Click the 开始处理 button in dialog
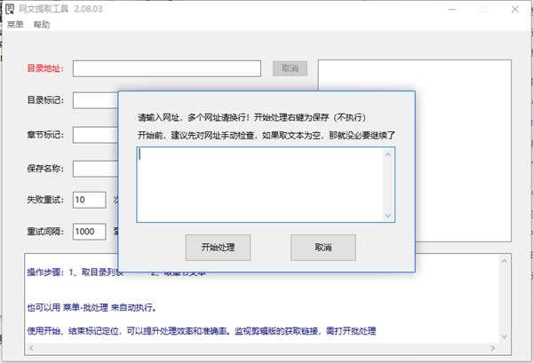This screenshot has height=363, width=533. 218,248
